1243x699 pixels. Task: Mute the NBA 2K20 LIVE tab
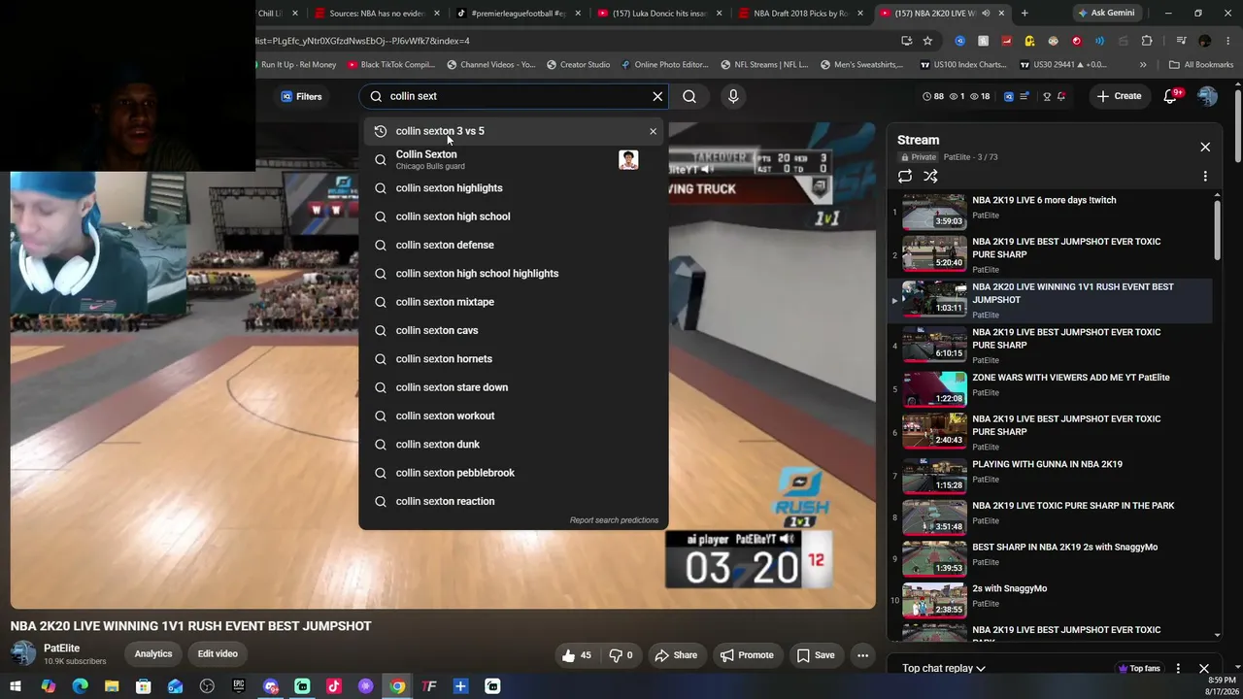tap(986, 14)
